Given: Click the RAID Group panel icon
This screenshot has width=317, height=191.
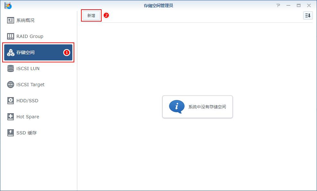Looking at the screenshot, I should pos(10,36).
